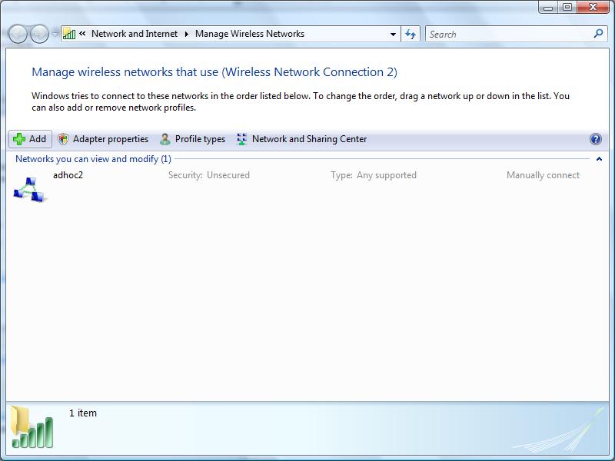Click the Manually connect text

543,175
